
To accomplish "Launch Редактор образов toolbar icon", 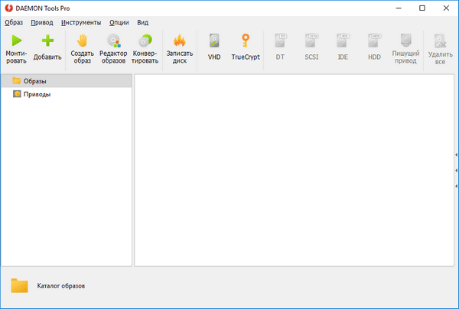I will 113,41.
